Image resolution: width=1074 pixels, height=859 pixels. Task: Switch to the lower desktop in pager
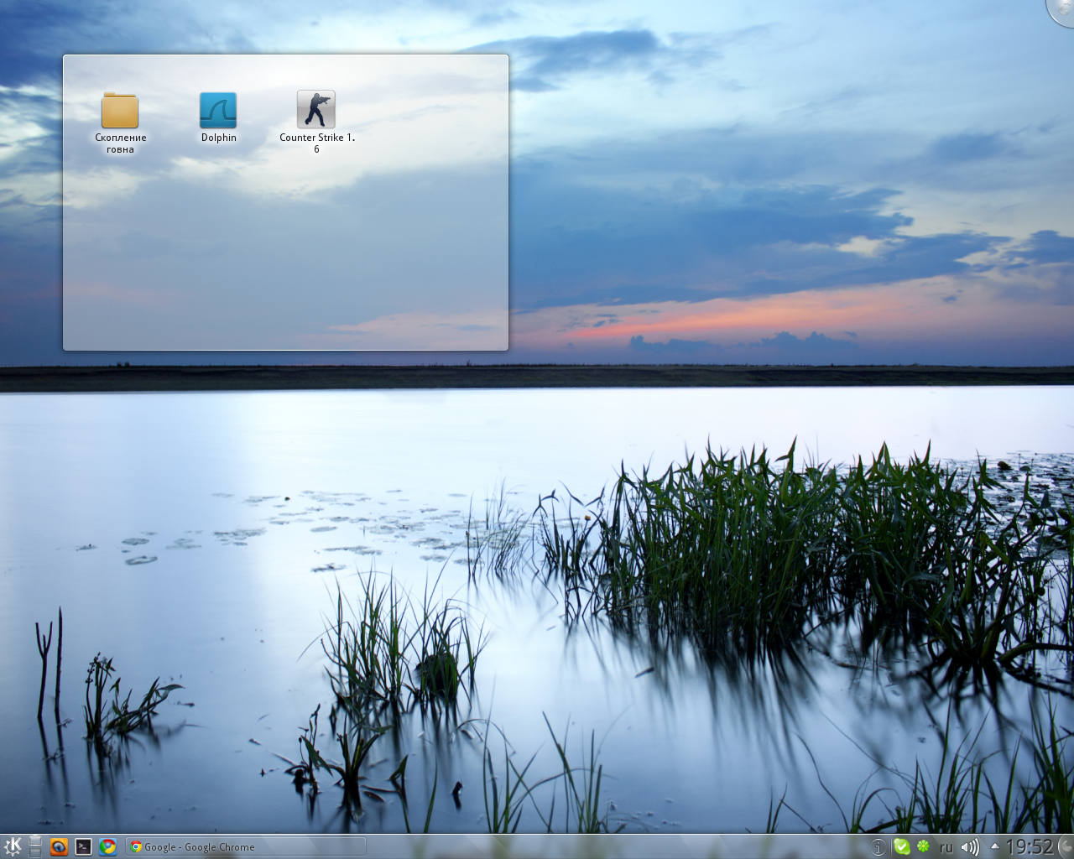(x=35, y=852)
